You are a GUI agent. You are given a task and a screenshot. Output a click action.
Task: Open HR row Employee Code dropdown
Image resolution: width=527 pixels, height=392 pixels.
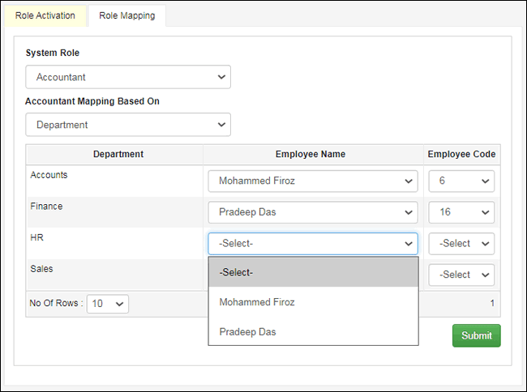click(x=461, y=243)
